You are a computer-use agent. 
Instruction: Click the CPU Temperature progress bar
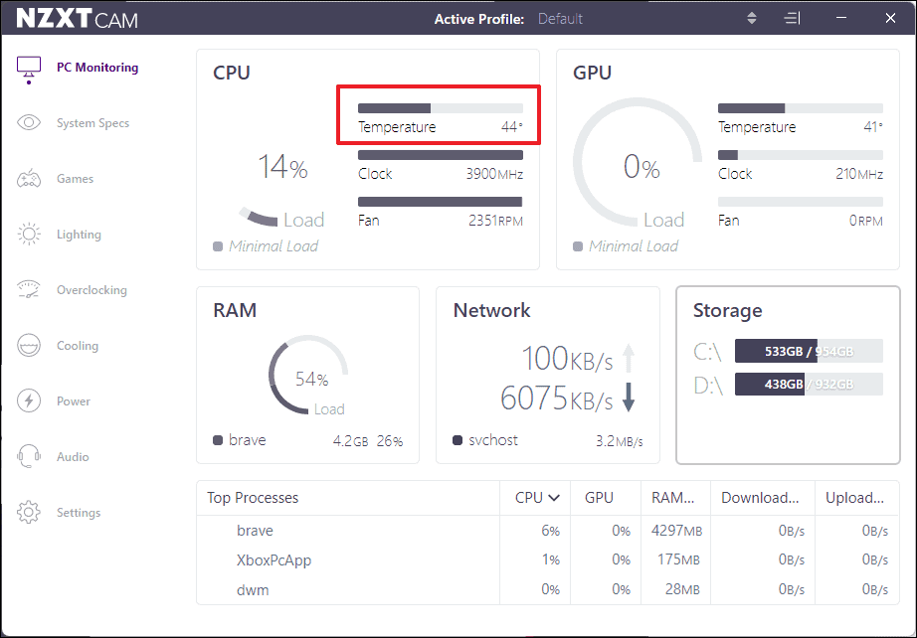441,108
